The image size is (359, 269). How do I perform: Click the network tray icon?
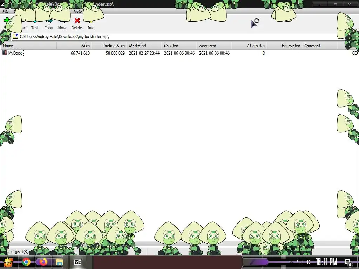300,262
